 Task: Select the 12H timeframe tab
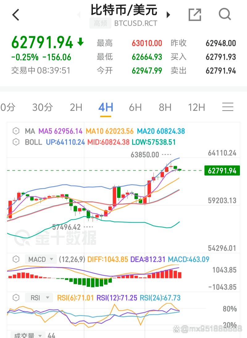[x=196, y=107]
